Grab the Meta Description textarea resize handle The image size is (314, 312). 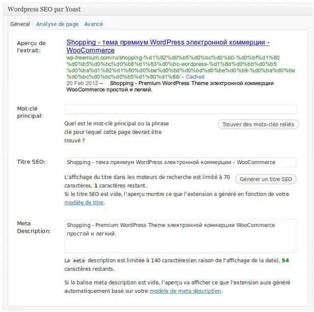click(x=294, y=250)
